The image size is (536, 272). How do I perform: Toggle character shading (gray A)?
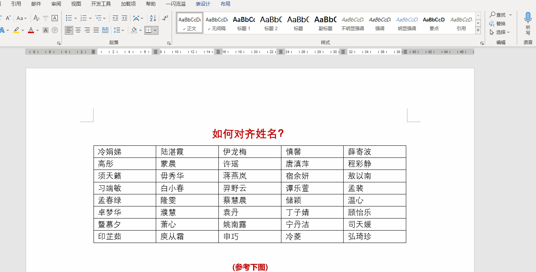(46, 30)
